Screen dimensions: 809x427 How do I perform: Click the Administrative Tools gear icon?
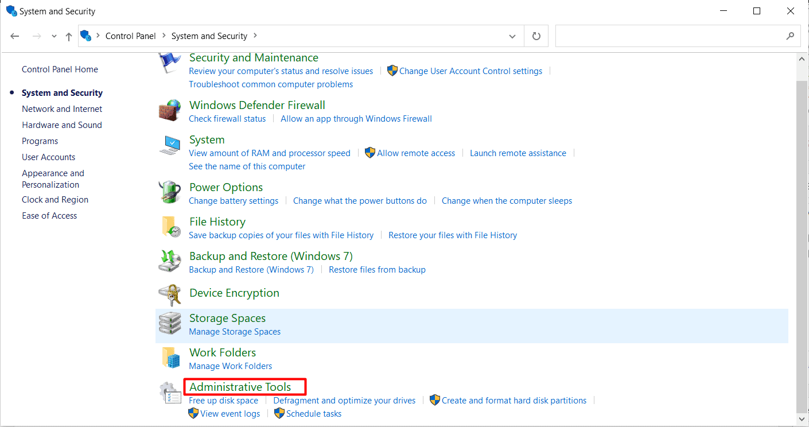point(170,393)
